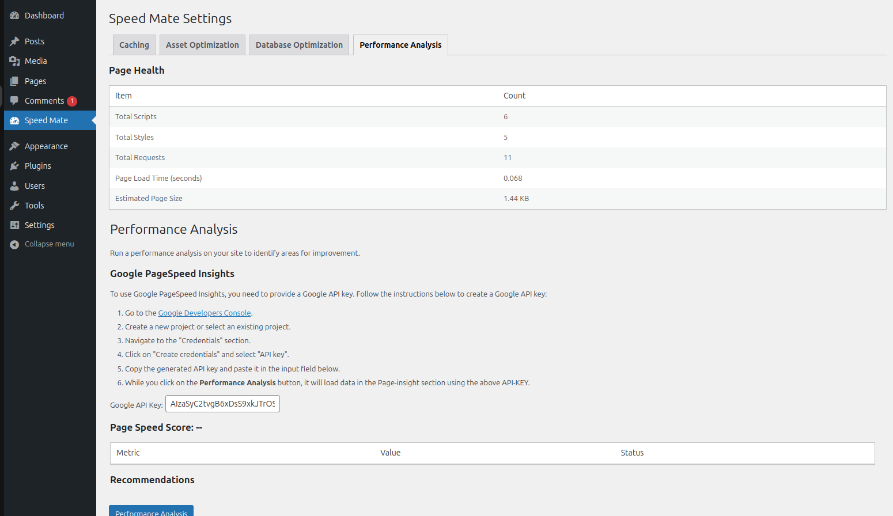Click the Google API Key input field

pyautogui.click(x=222, y=404)
